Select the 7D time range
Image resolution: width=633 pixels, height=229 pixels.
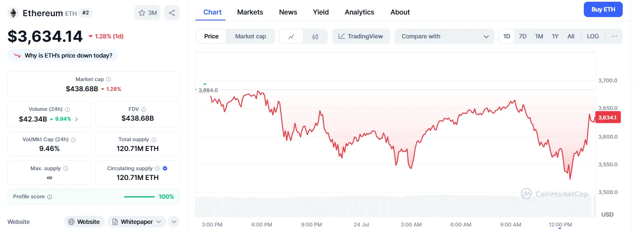pyautogui.click(x=522, y=36)
